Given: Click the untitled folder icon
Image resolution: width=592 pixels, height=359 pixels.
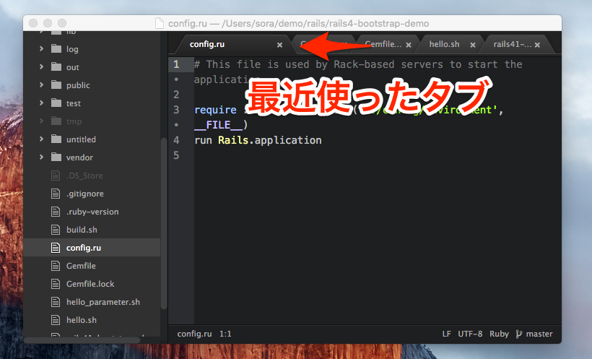Looking at the screenshot, I should tap(56, 139).
